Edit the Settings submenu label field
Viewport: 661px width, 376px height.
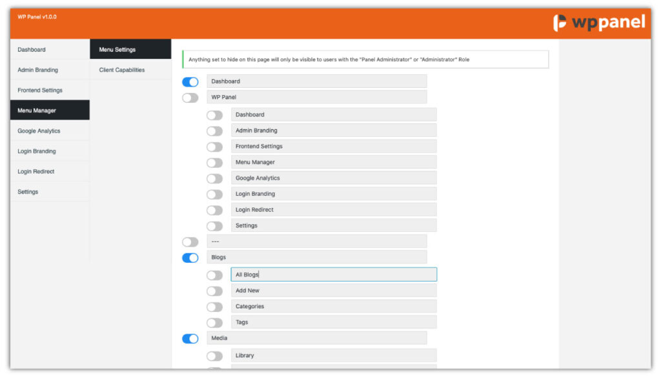(334, 225)
